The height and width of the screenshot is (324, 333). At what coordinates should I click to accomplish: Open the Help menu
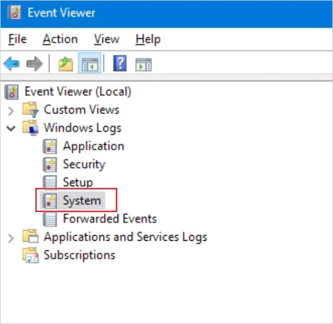148,39
